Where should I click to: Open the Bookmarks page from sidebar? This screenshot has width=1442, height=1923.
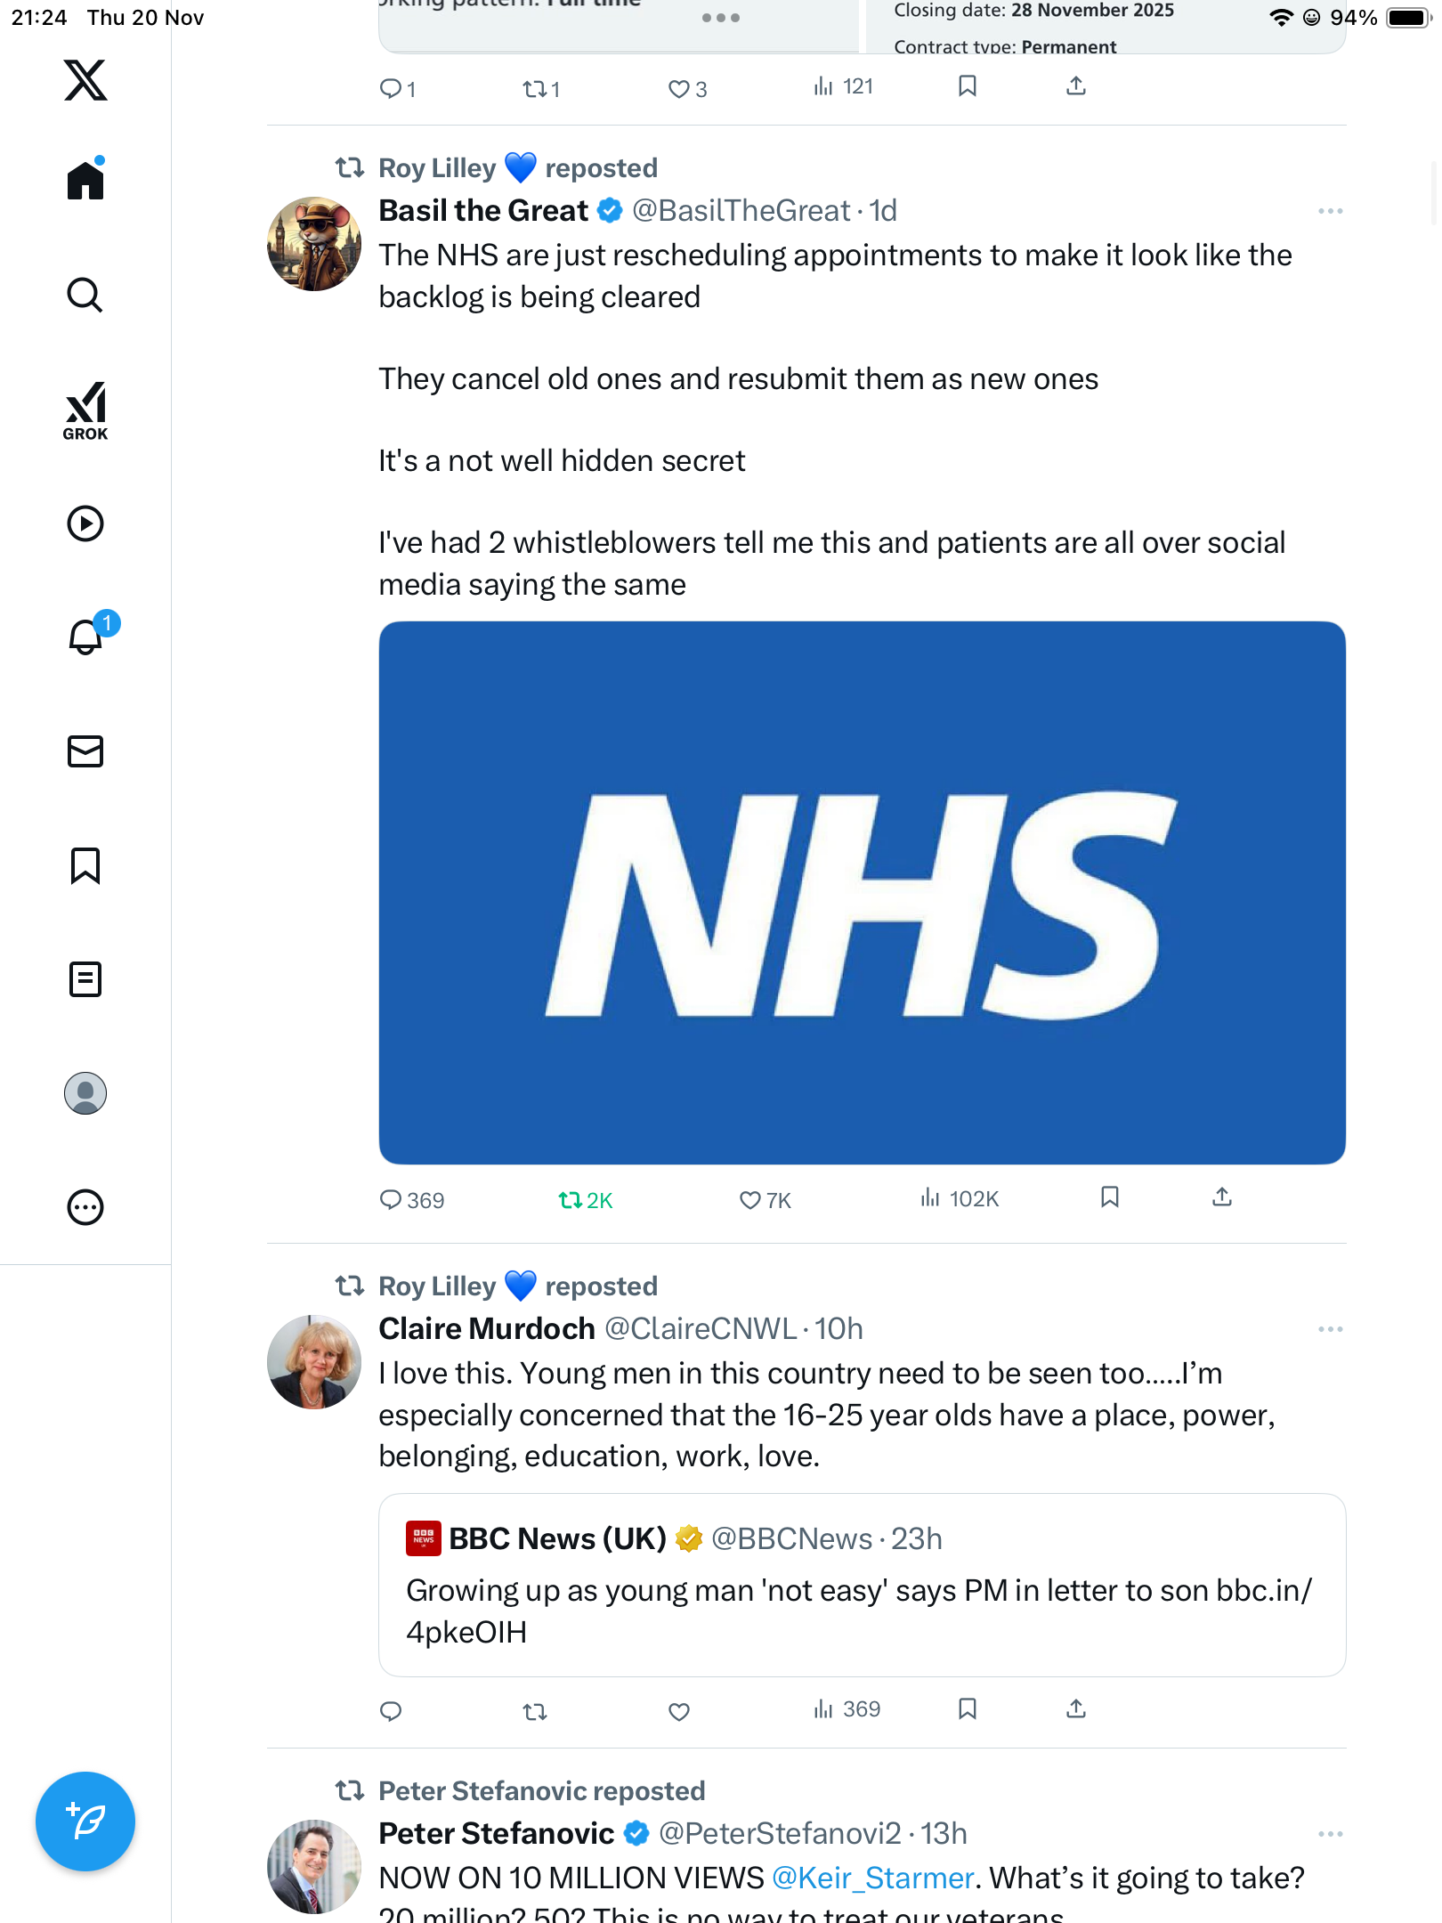tap(85, 865)
